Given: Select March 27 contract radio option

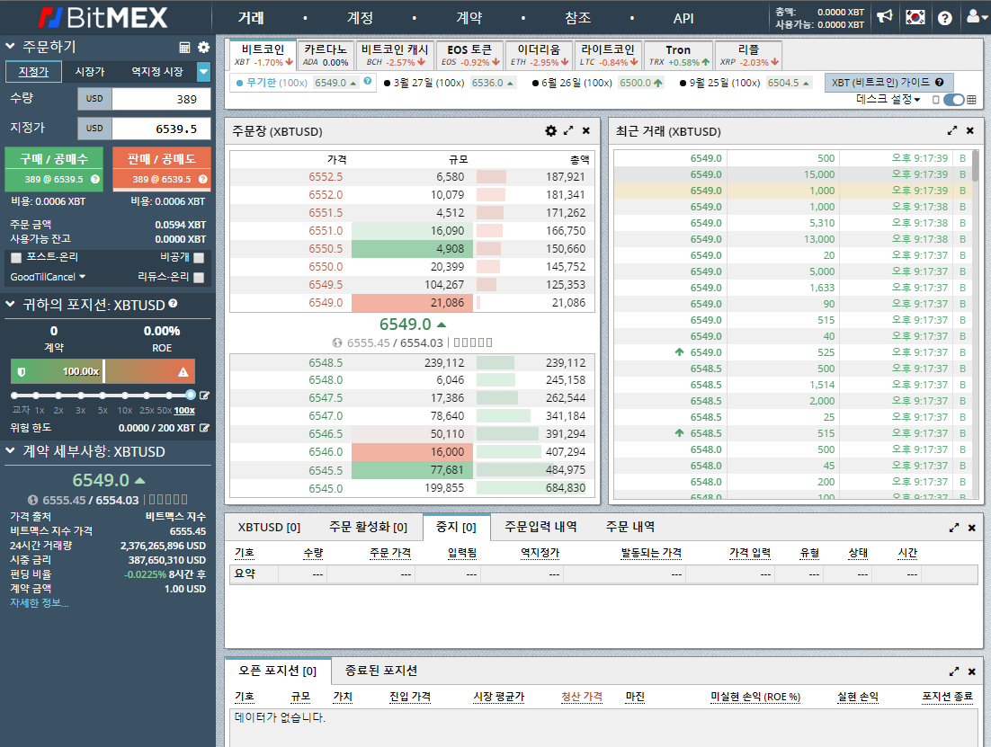Looking at the screenshot, I should 388,83.
